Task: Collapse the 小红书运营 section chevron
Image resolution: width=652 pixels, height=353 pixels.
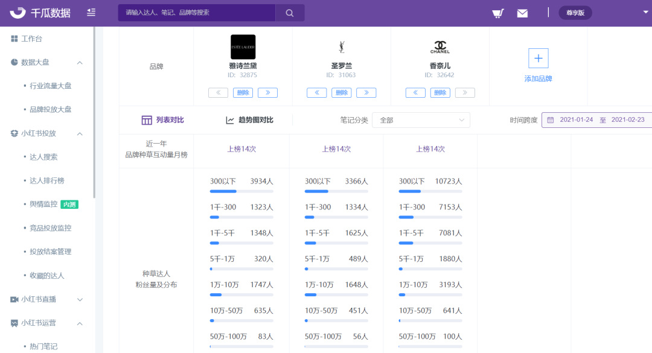Action: pyautogui.click(x=80, y=323)
